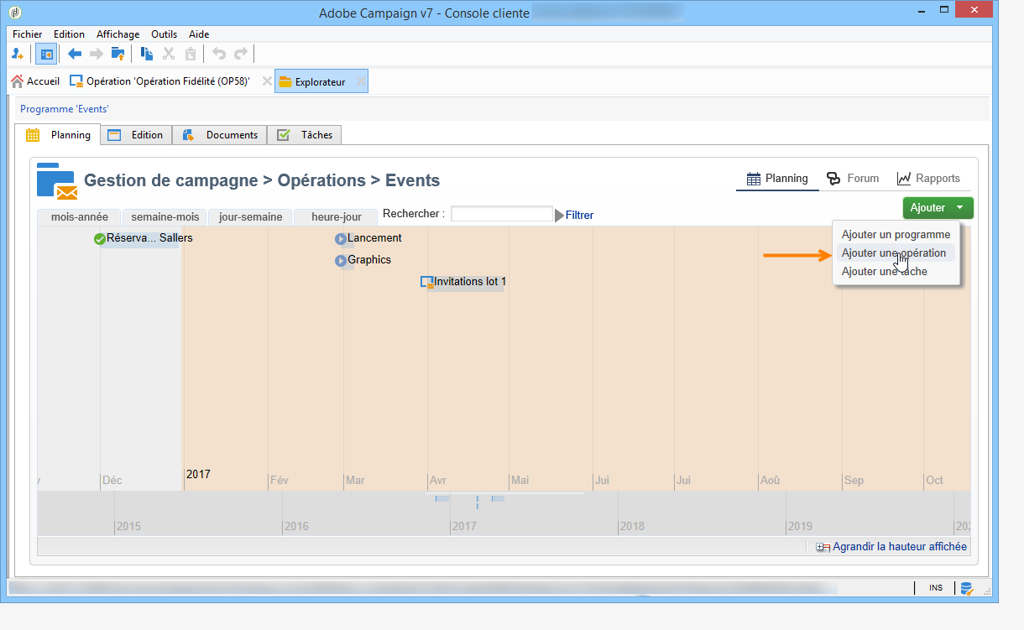Click the cut scissors toolbar icon
Image resolution: width=1024 pixels, height=630 pixels.
pyautogui.click(x=169, y=54)
